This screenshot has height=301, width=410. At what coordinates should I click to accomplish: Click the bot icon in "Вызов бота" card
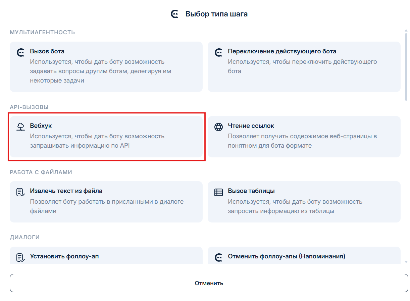(x=21, y=53)
